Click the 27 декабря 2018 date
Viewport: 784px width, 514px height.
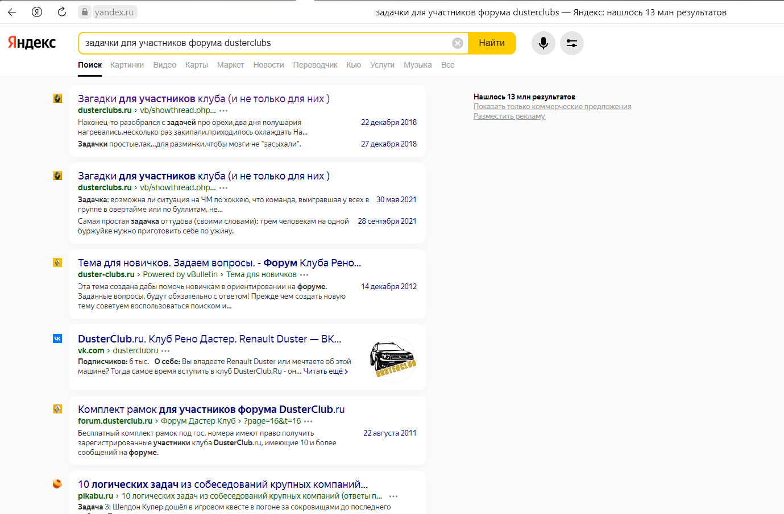coord(389,144)
